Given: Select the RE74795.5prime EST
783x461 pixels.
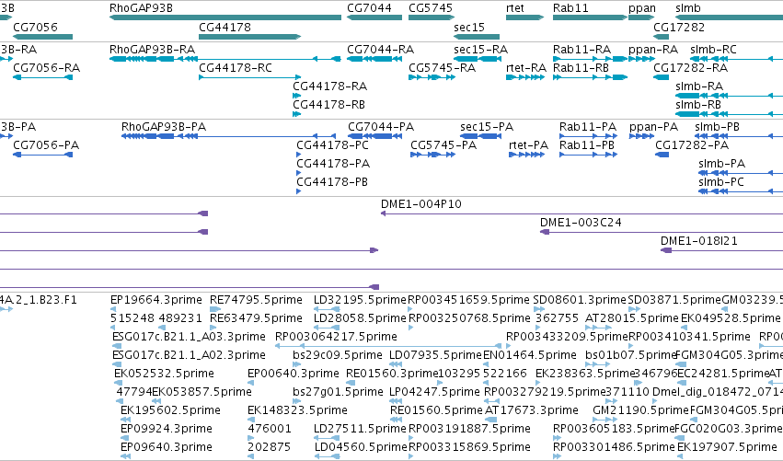Looking at the screenshot, I should [x=215, y=309].
